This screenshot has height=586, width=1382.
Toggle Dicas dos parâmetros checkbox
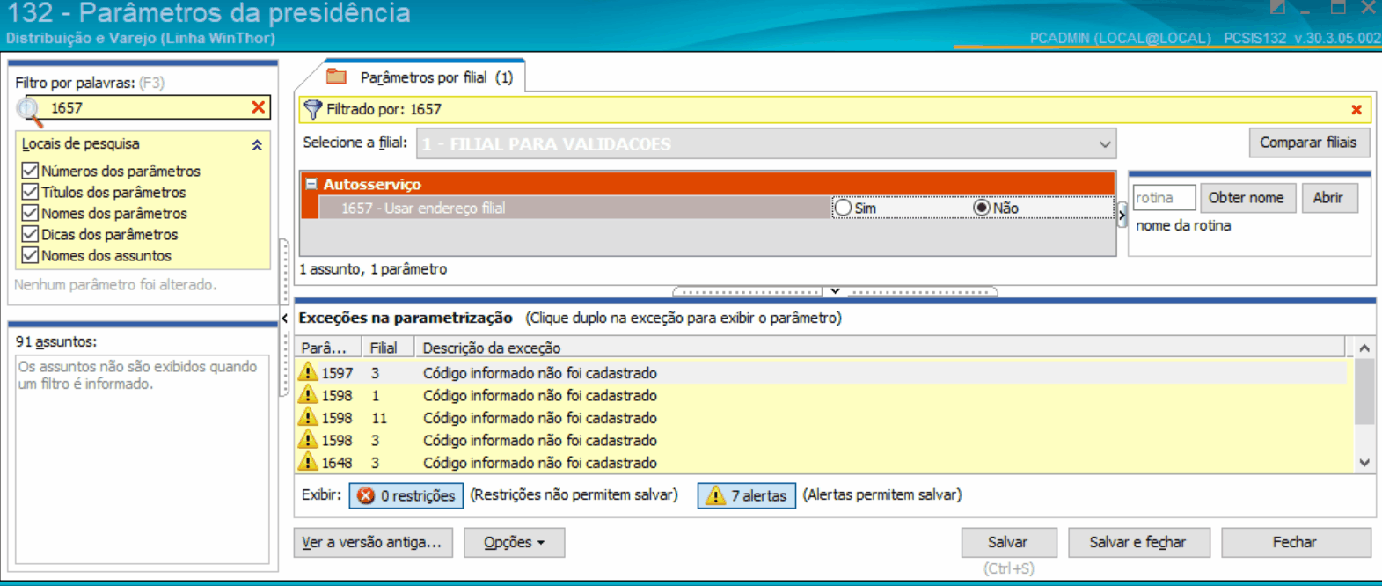point(30,234)
